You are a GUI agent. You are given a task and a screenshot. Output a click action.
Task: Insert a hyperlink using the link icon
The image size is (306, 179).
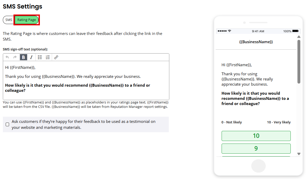point(56,57)
